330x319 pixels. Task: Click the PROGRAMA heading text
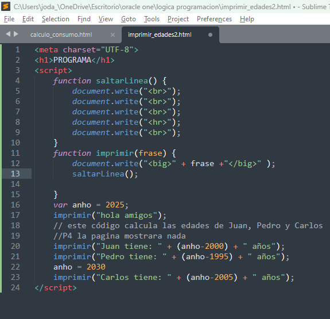pyautogui.click(x=72, y=60)
